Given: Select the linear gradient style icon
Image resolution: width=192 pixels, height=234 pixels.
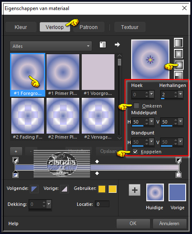Looking at the screenshot, I should [x=179, y=42].
